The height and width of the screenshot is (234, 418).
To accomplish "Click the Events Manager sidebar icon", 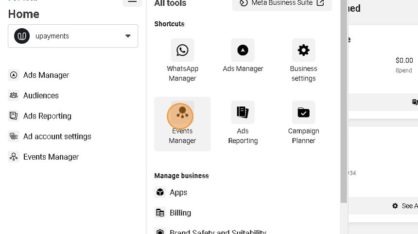I will 14,157.
